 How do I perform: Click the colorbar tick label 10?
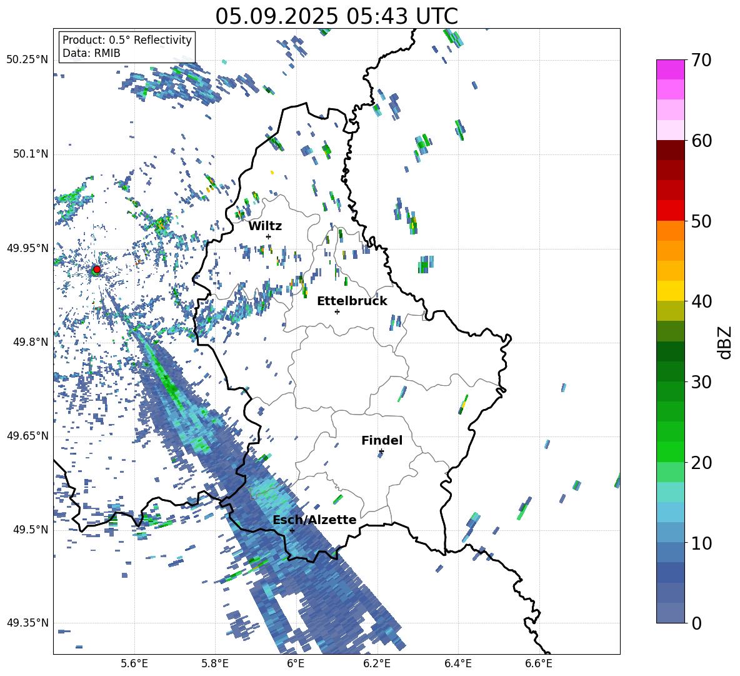pyautogui.click(x=701, y=543)
